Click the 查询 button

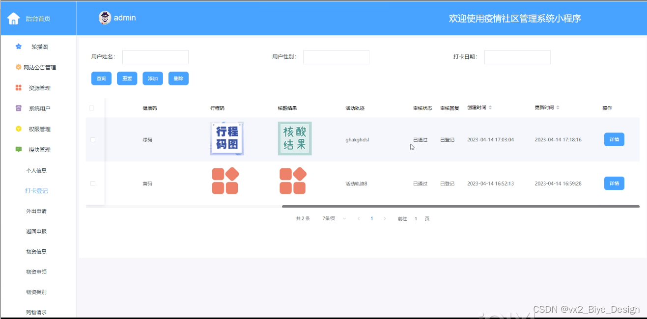point(101,79)
